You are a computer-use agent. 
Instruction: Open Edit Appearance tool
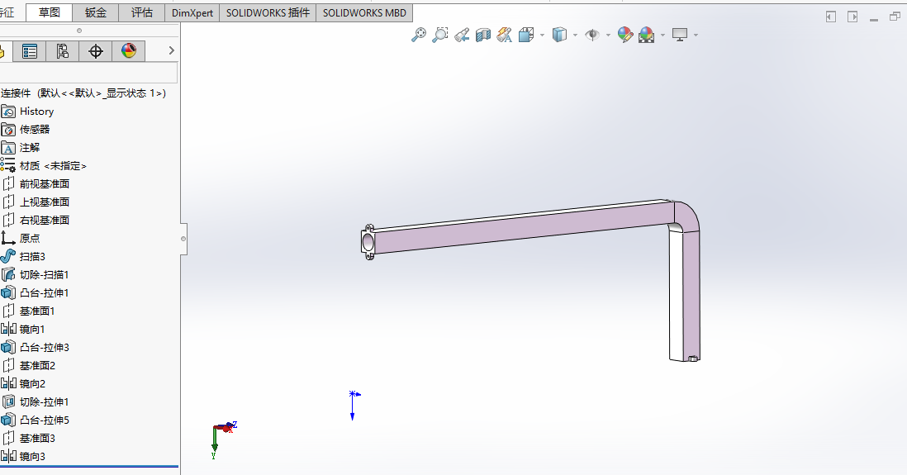pyautogui.click(x=625, y=35)
